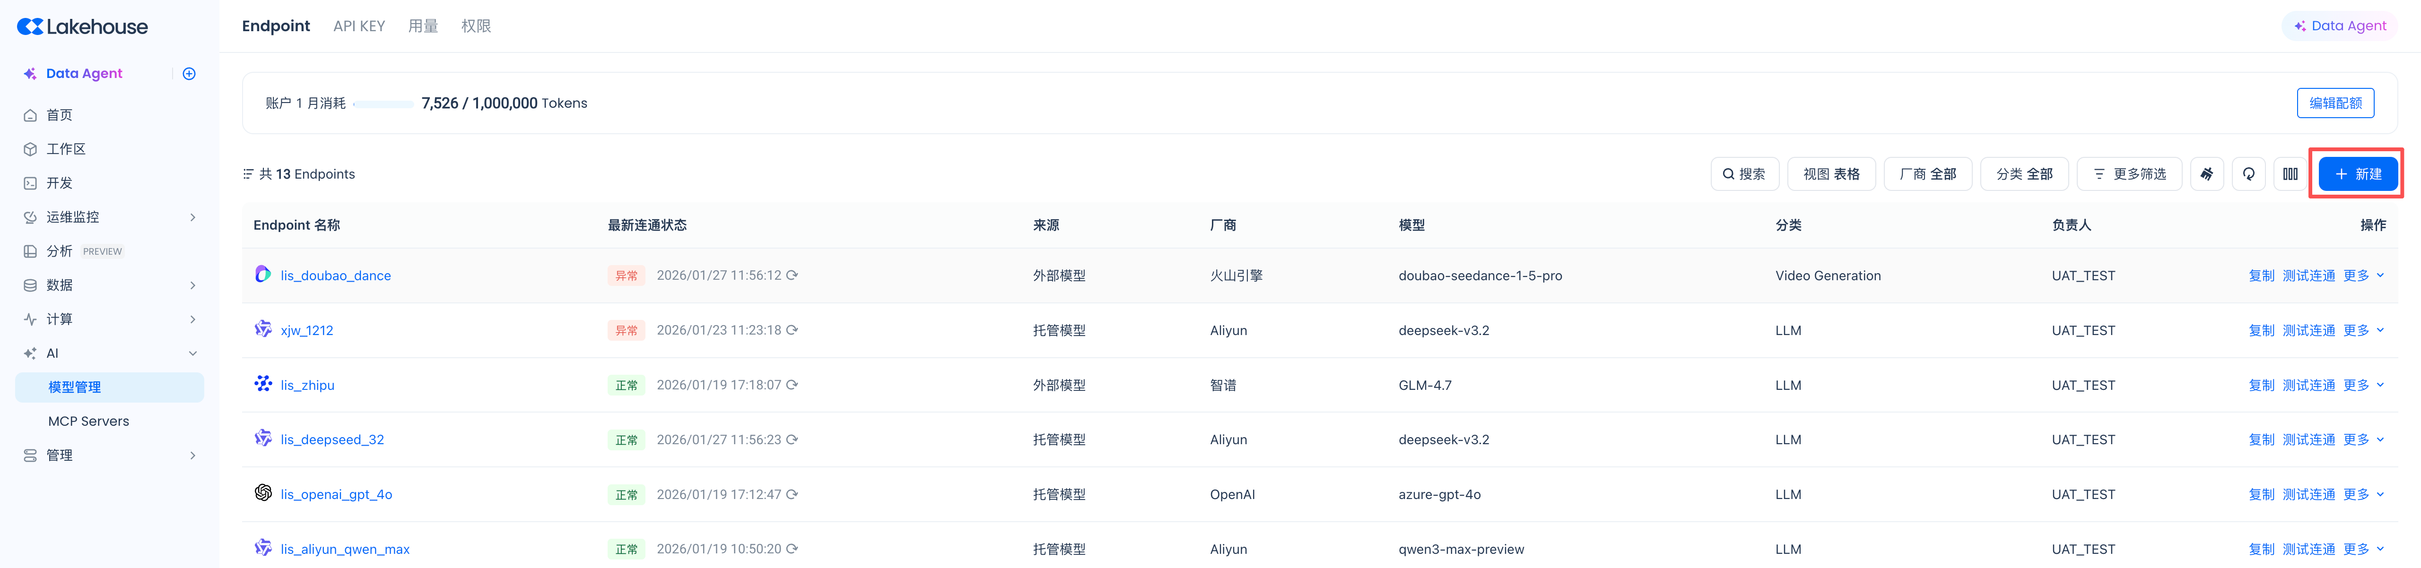Switch to the 用量 tab
This screenshot has height=568, width=2421.
tap(423, 26)
